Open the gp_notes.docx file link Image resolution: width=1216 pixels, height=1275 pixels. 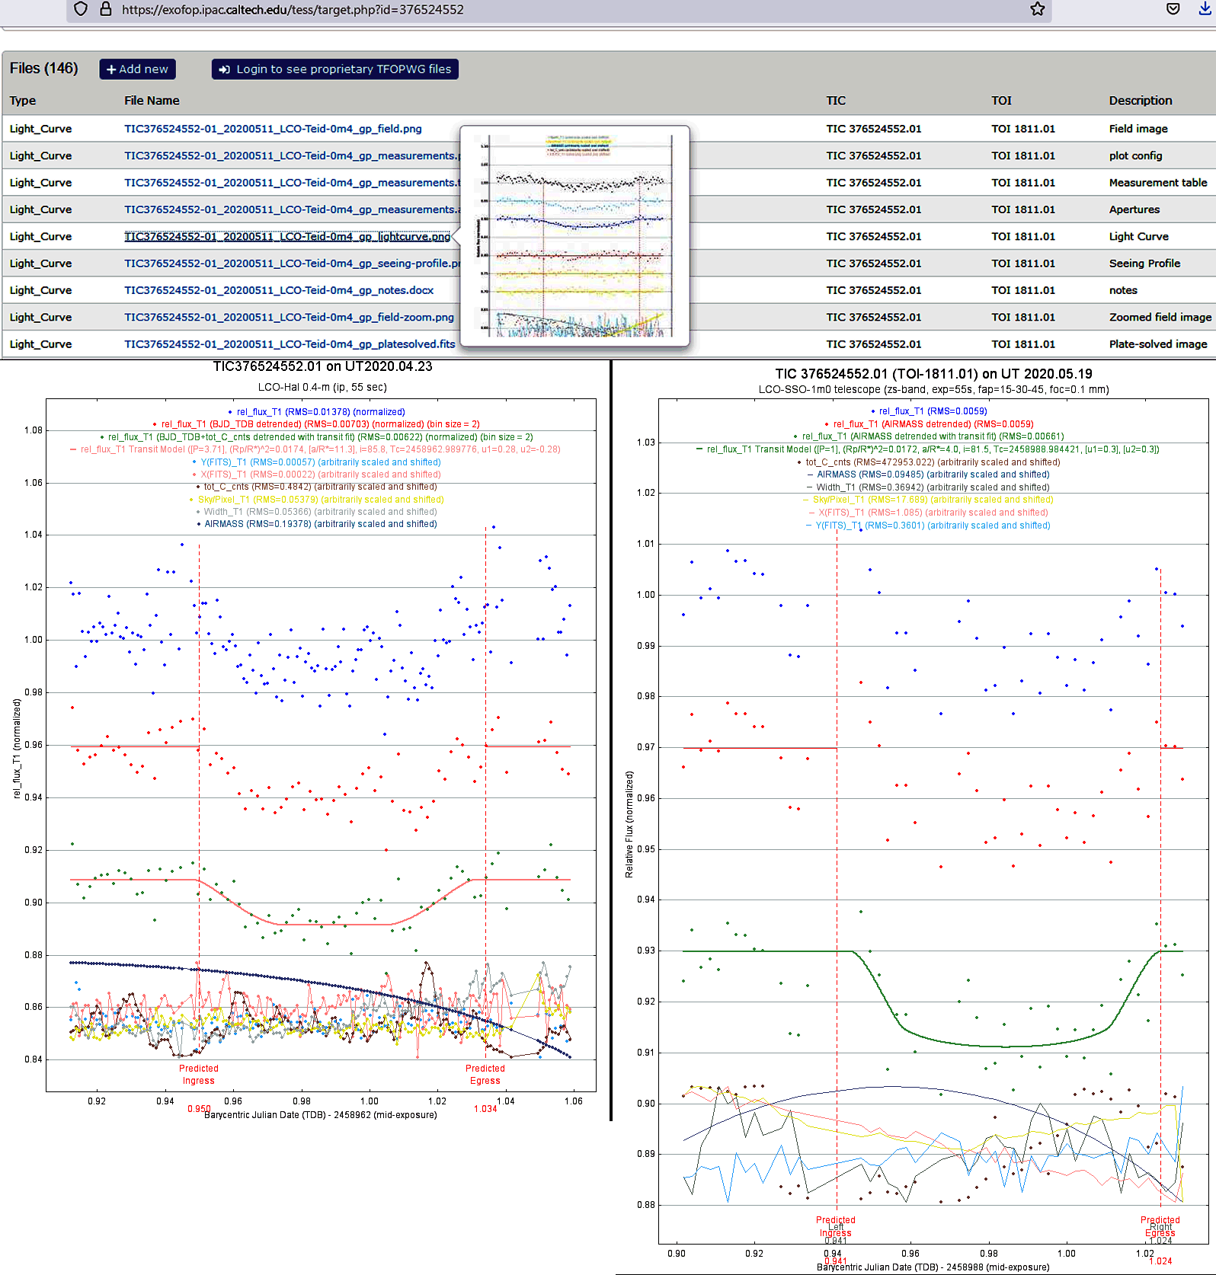[x=279, y=290]
